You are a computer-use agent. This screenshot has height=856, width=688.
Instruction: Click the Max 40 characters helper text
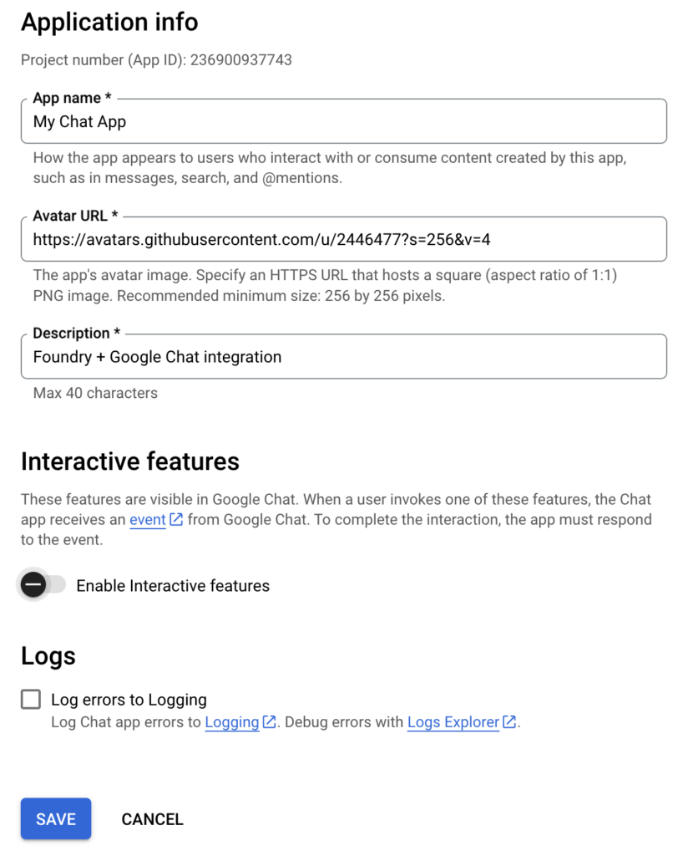(95, 393)
